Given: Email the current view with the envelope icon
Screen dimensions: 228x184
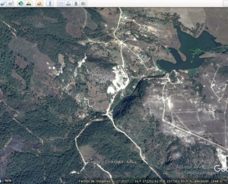Looking at the screenshot, I should 61,3.
